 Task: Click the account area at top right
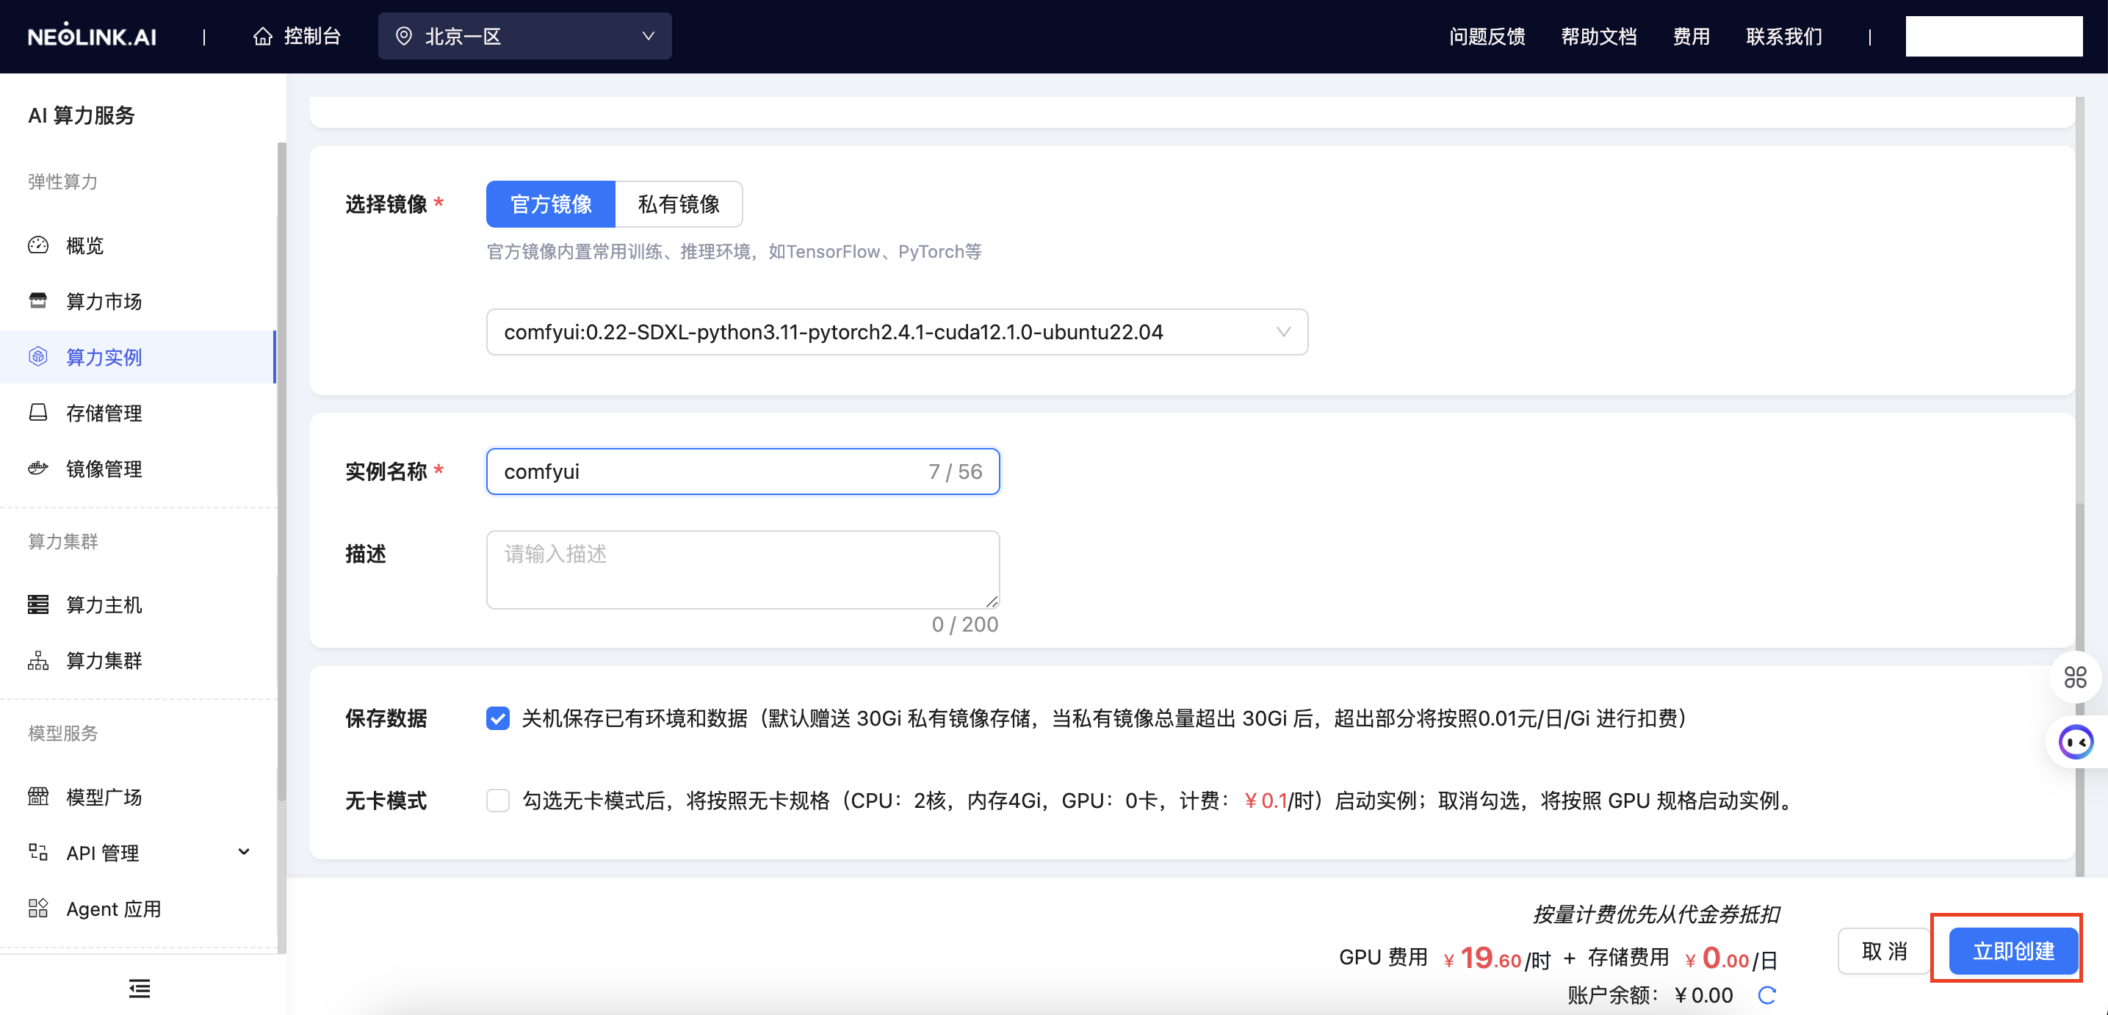click(x=1993, y=37)
